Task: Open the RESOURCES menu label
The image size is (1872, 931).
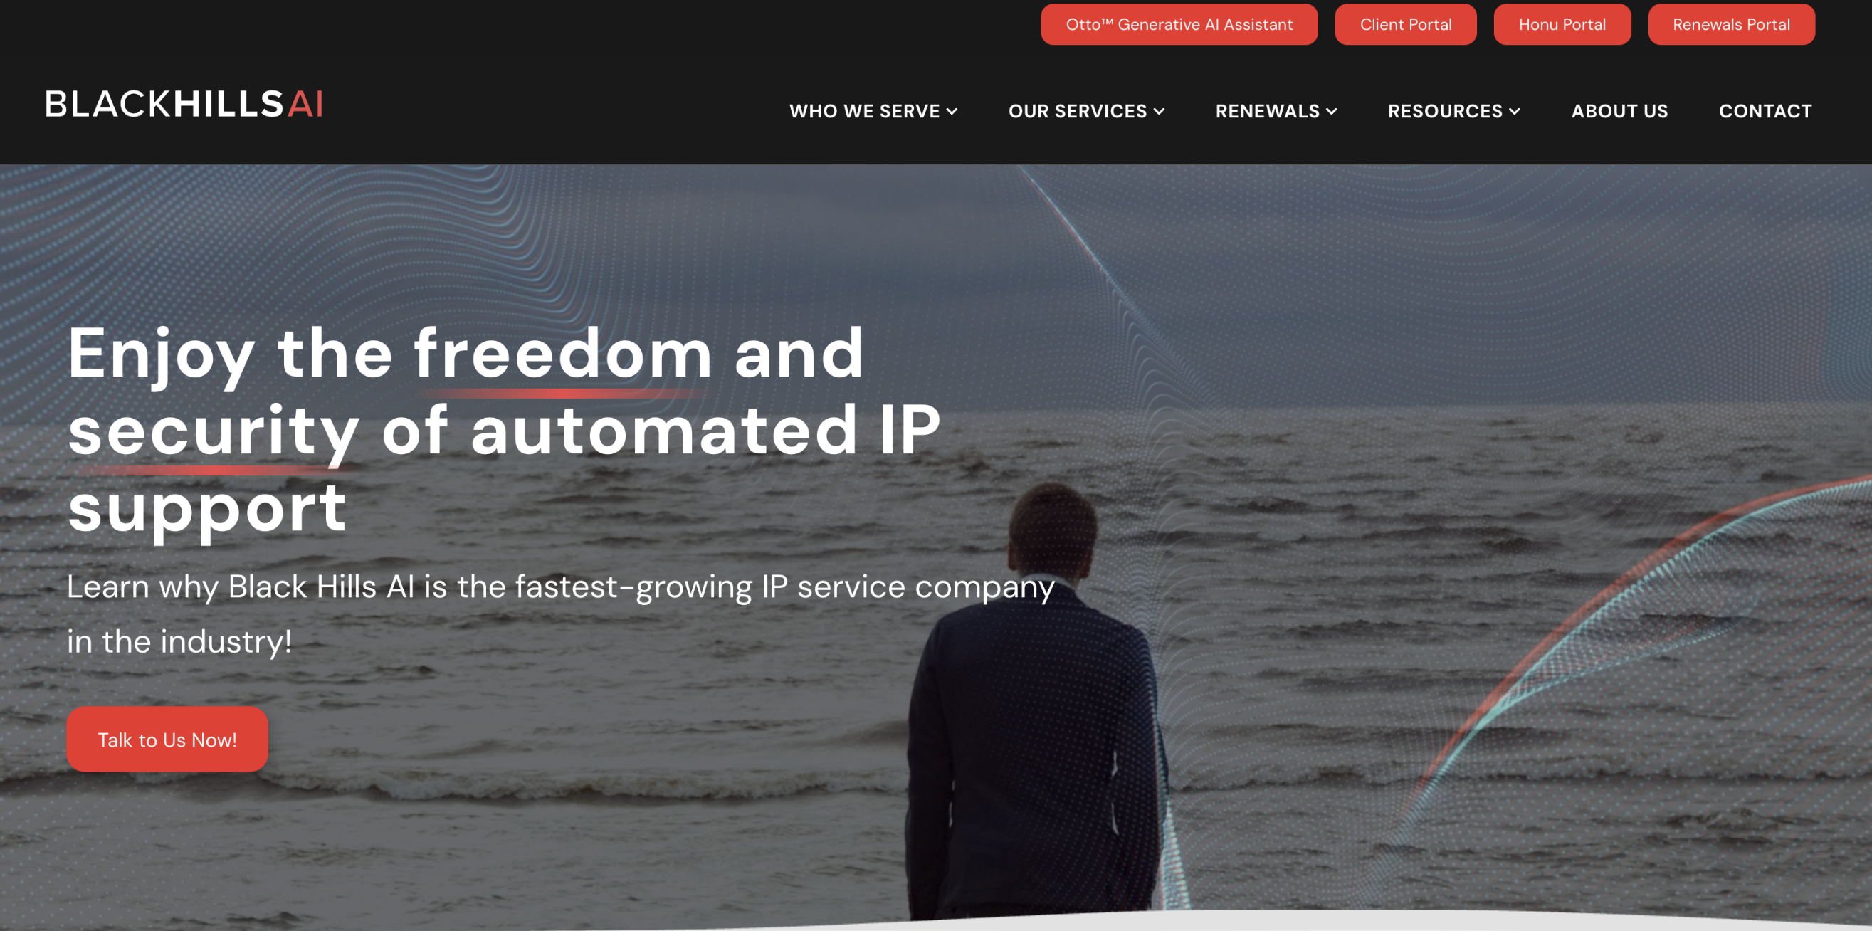Action: click(1445, 111)
